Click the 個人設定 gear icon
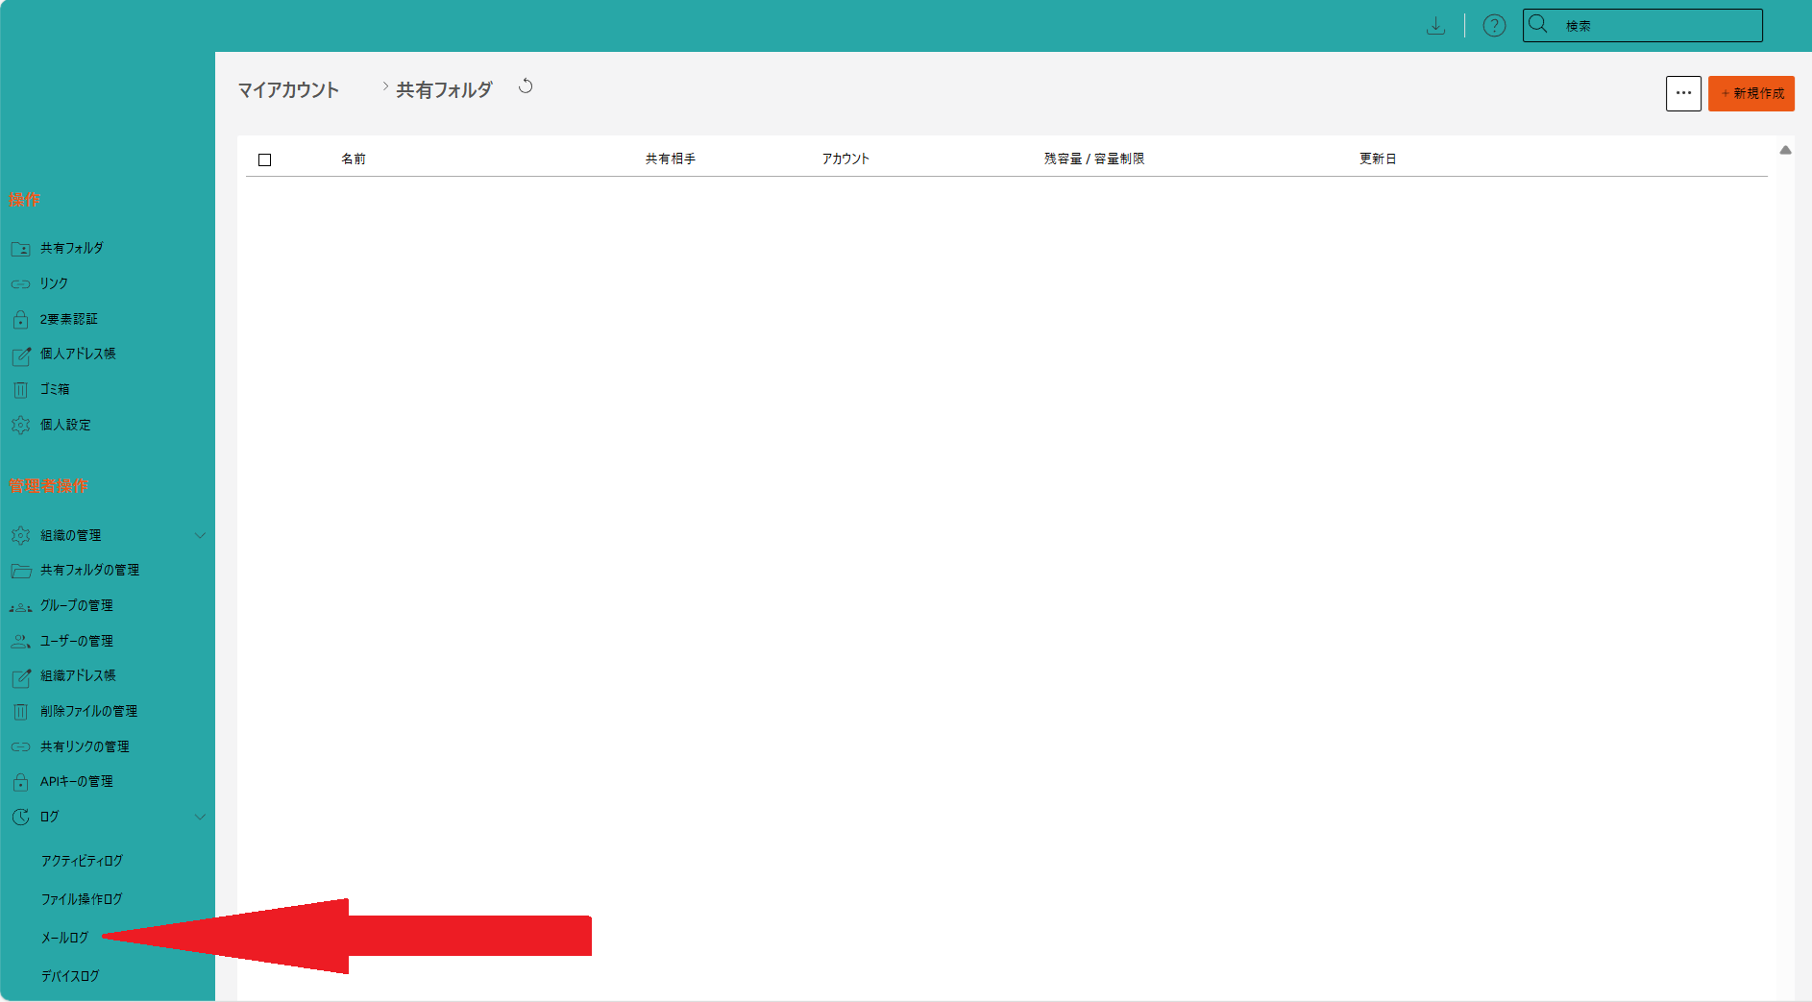1812x1002 pixels. (20, 425)
